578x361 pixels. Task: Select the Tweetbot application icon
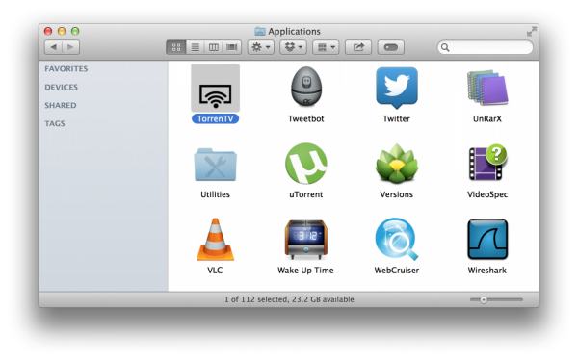306,87
